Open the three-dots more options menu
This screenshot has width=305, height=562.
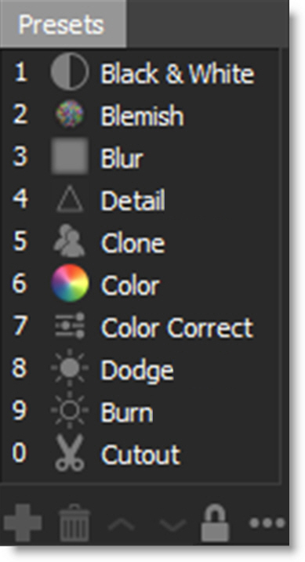click(x=267, y=523)
